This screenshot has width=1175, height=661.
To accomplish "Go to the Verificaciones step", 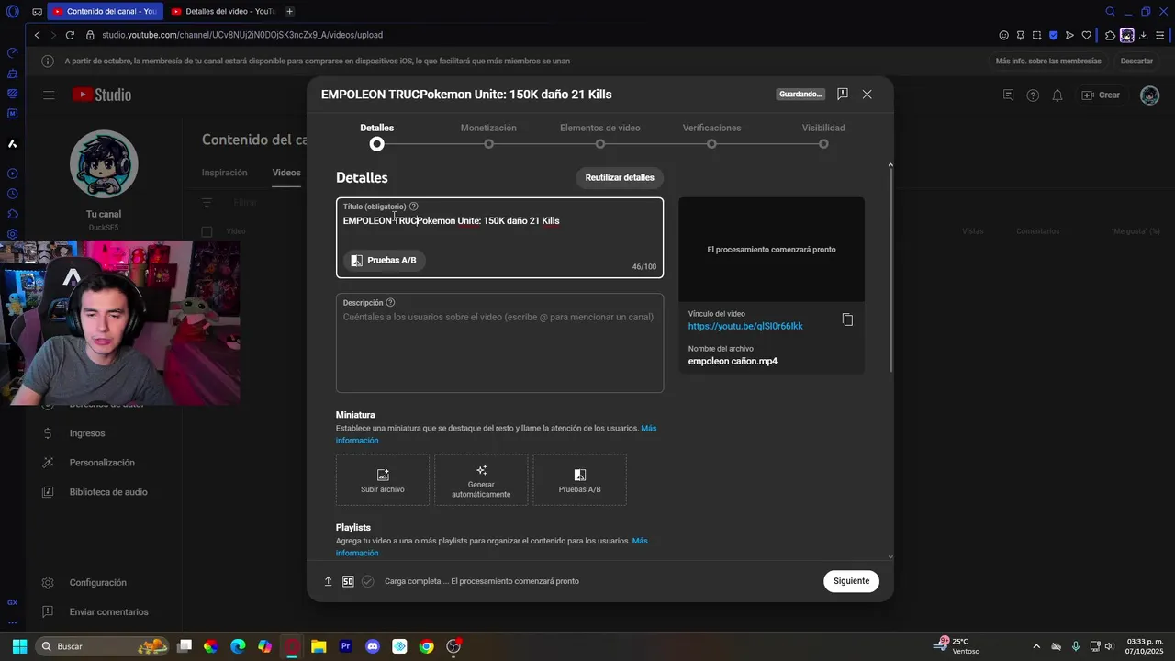I will [711, 135].
